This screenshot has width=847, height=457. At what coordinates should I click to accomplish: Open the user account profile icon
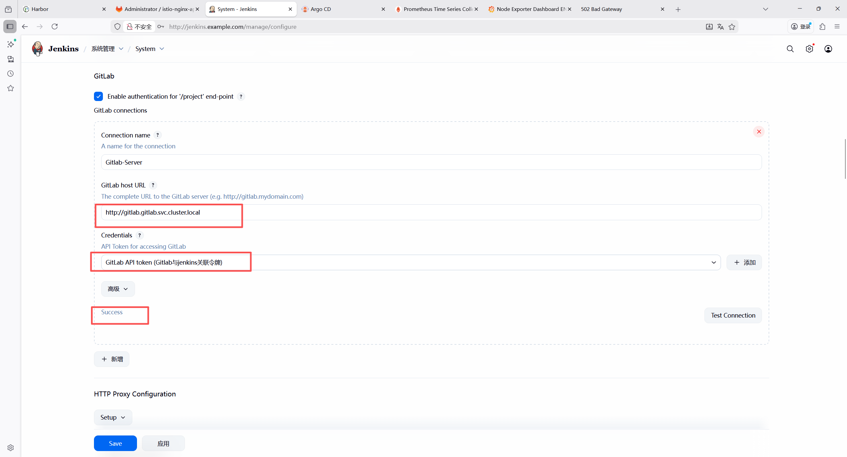click(x=828, y=49)
